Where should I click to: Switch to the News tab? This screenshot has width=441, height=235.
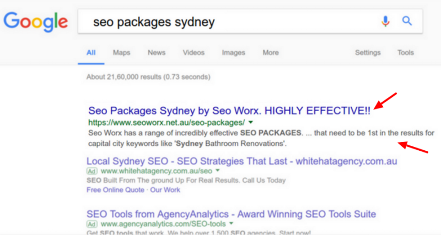click(157, 53)
